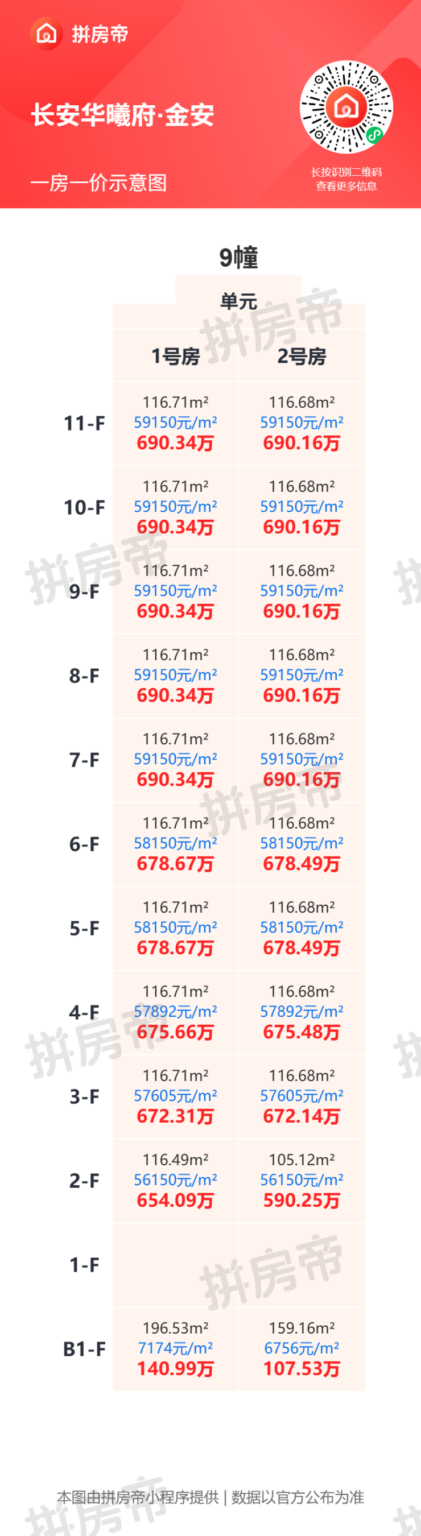Click the 长安华曦府·金安 project title

pyautogui.click(x=123, y=114)
